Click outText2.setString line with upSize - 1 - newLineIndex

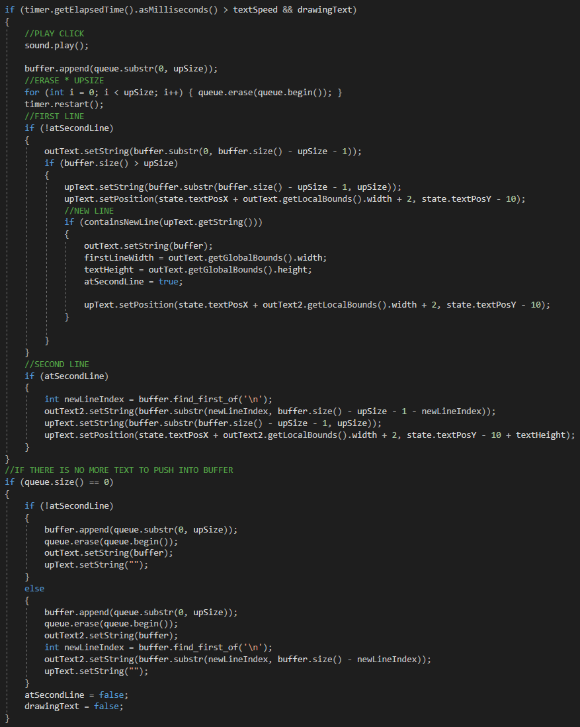pos(270,411)
